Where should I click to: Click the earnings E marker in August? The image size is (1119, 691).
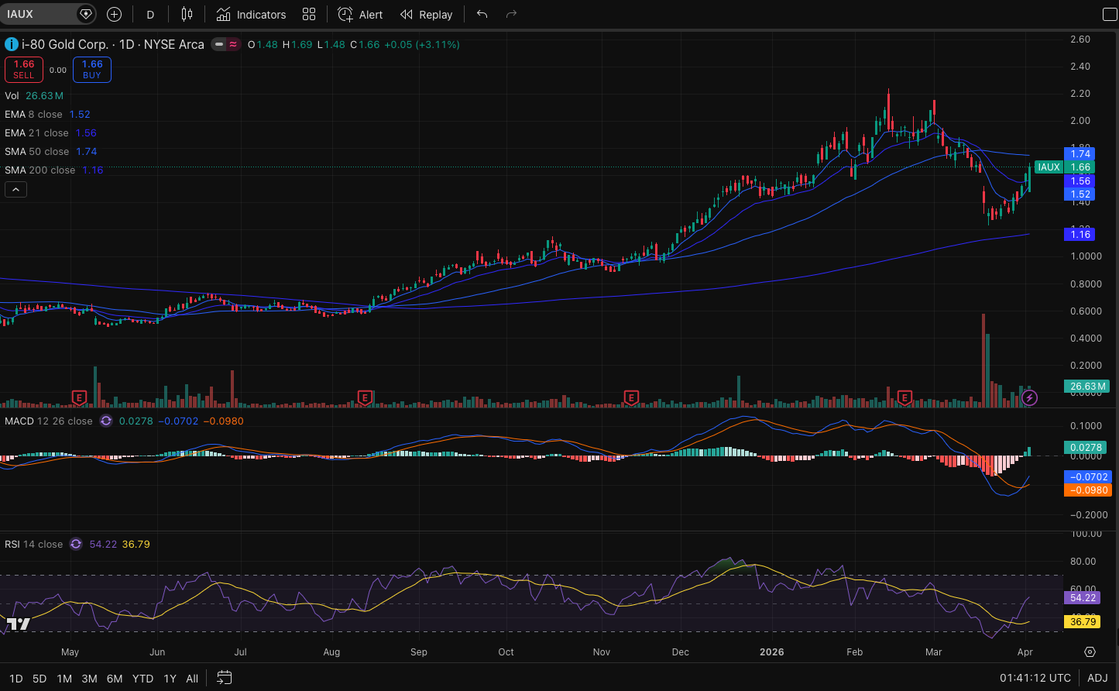365,397
